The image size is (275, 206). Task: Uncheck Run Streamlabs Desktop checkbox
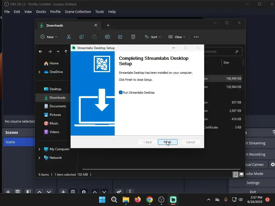121,93
